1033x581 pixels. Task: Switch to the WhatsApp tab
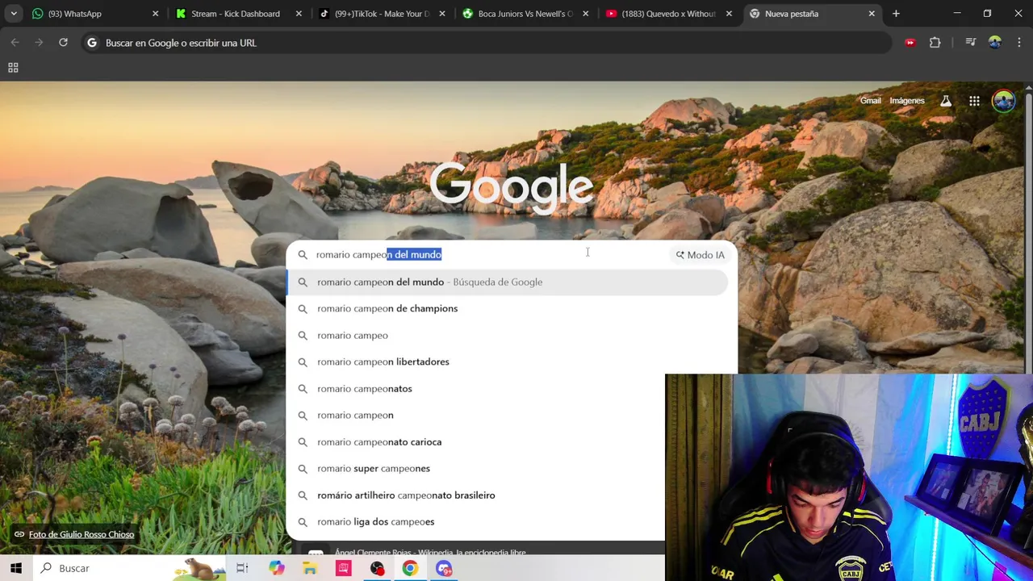[x=93, y=14]
